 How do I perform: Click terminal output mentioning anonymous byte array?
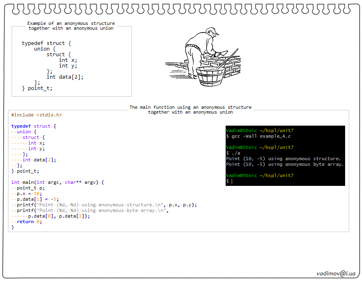click(285, 164)
